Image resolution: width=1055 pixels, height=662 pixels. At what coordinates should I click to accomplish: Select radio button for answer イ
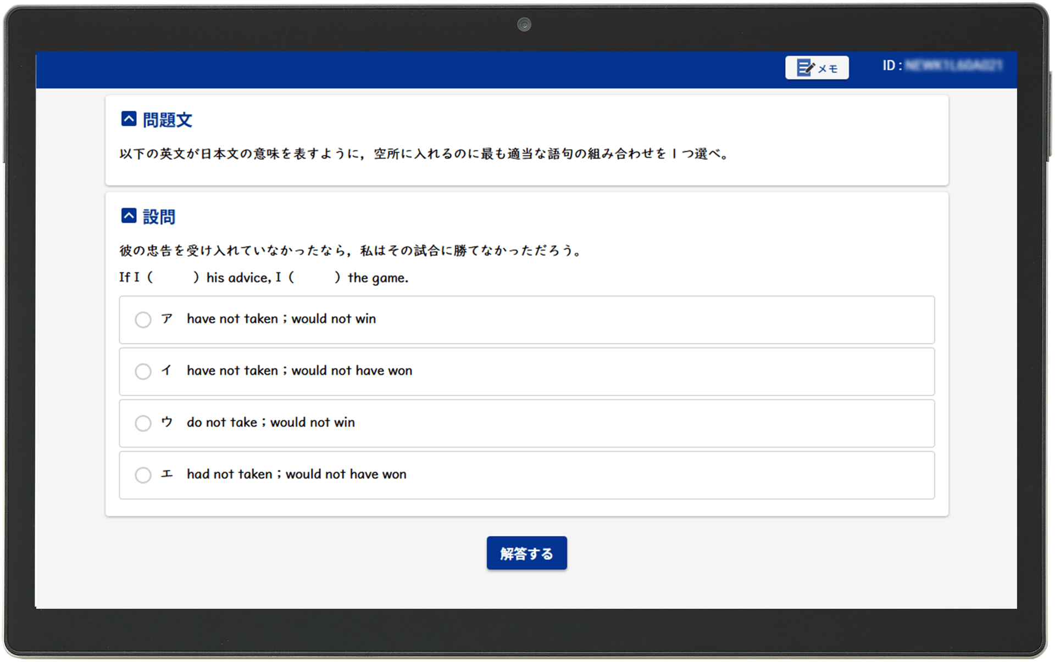click(x=143, y=372)
